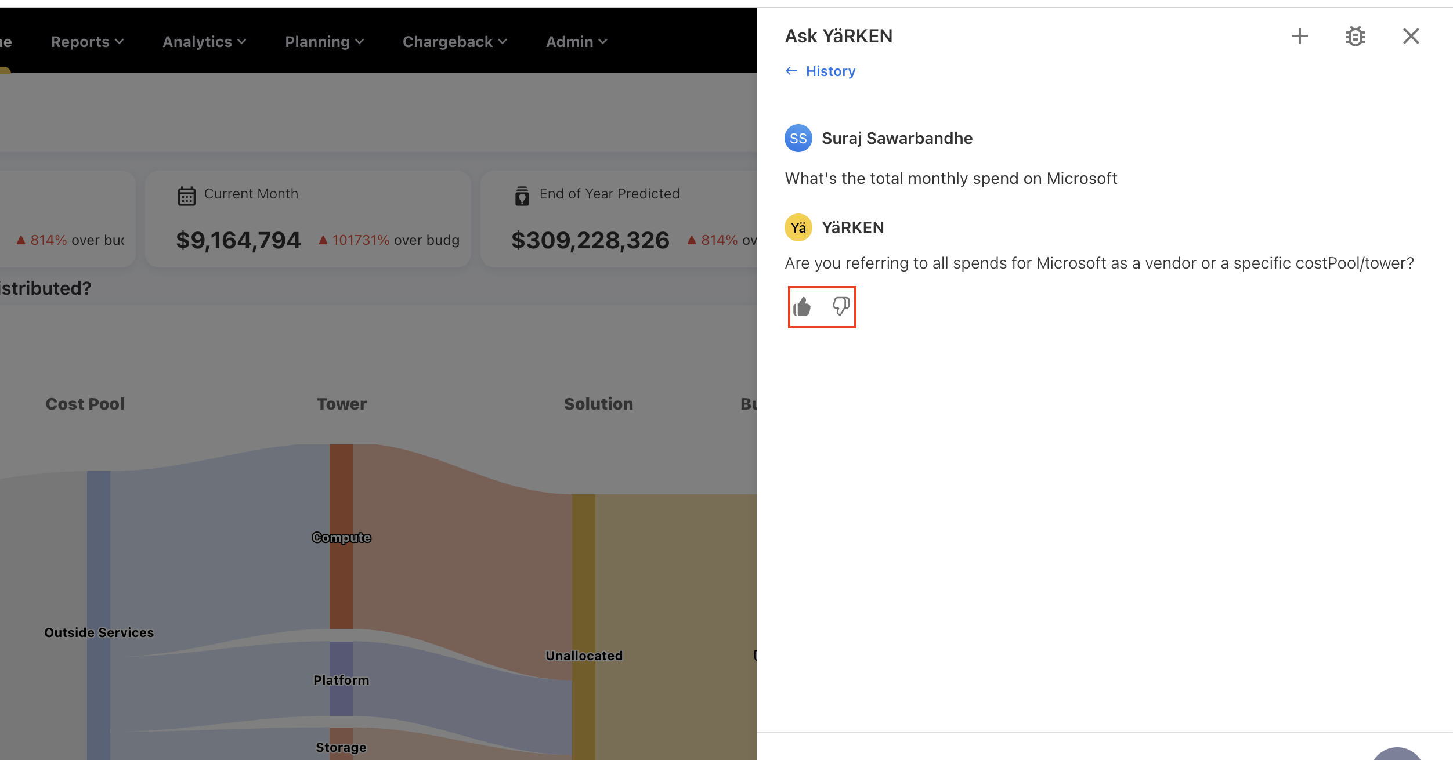
Task: Select the Compute tower node
Action: (x=341, y=537)
